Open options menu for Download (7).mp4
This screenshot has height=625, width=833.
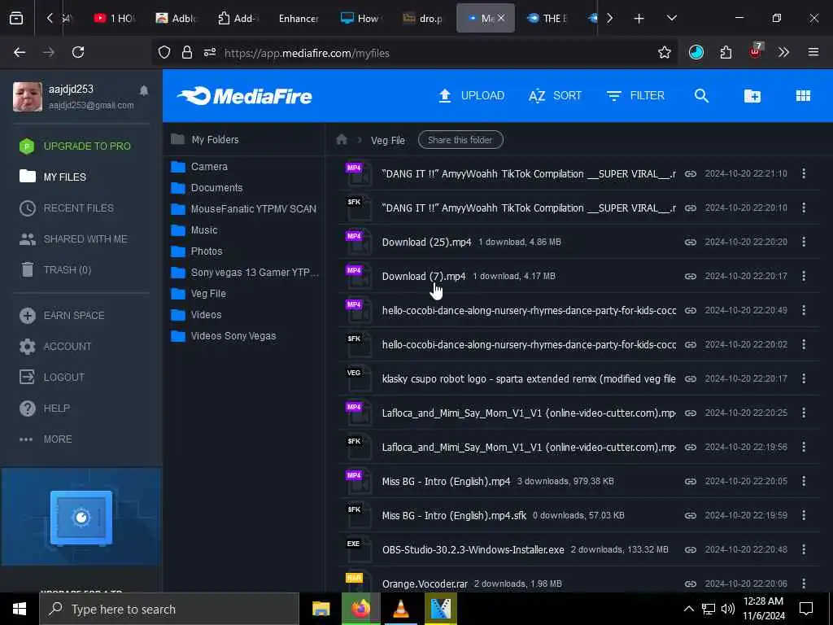coord(804,276)
